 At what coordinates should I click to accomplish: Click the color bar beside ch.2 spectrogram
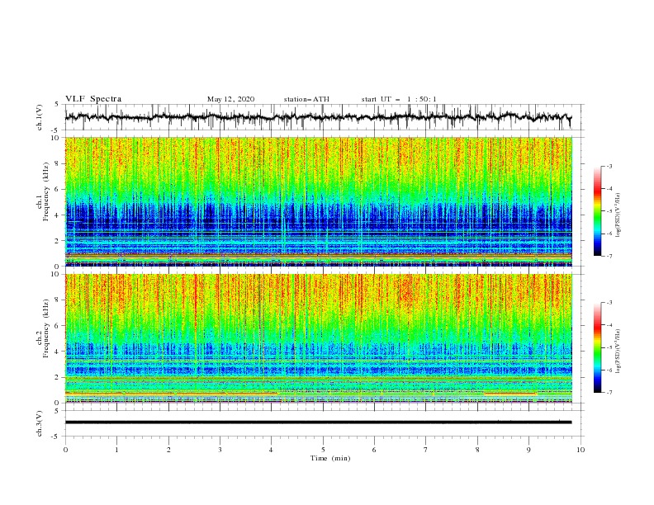(x=597, y=347)
